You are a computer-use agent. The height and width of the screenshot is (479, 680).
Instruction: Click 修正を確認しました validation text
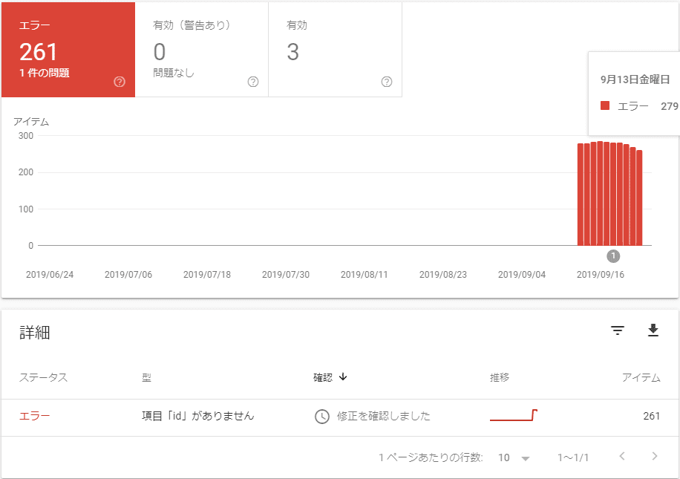point(383,416)
